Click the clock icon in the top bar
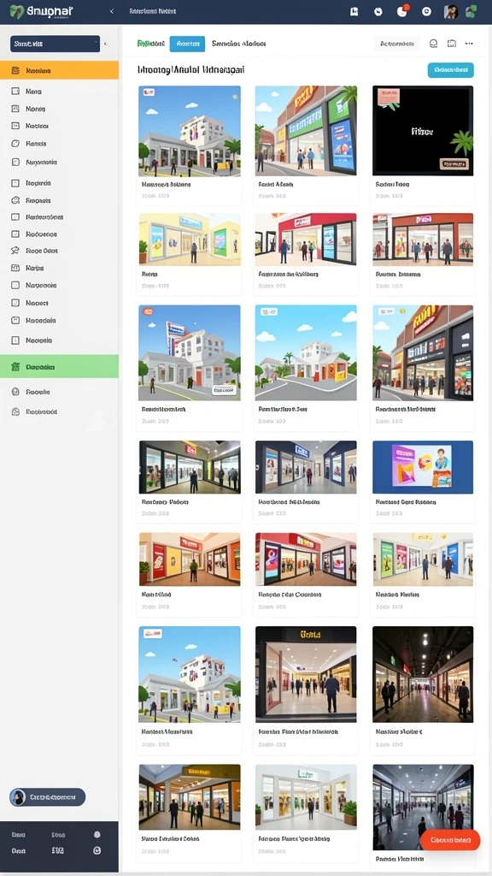The width and height of the screenshot is (492, 876). point(378,12)
